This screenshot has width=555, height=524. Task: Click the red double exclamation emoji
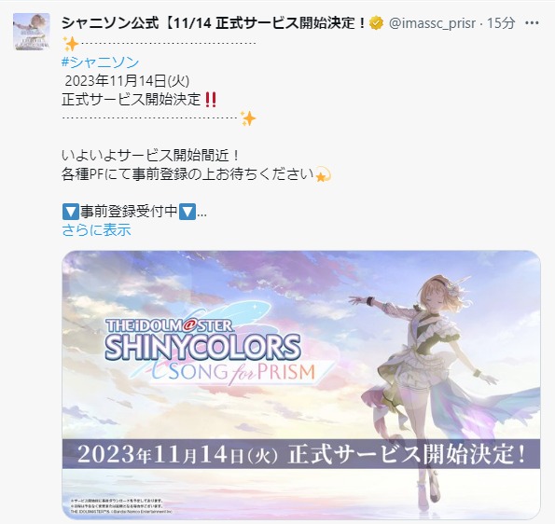tap(211, 100)
